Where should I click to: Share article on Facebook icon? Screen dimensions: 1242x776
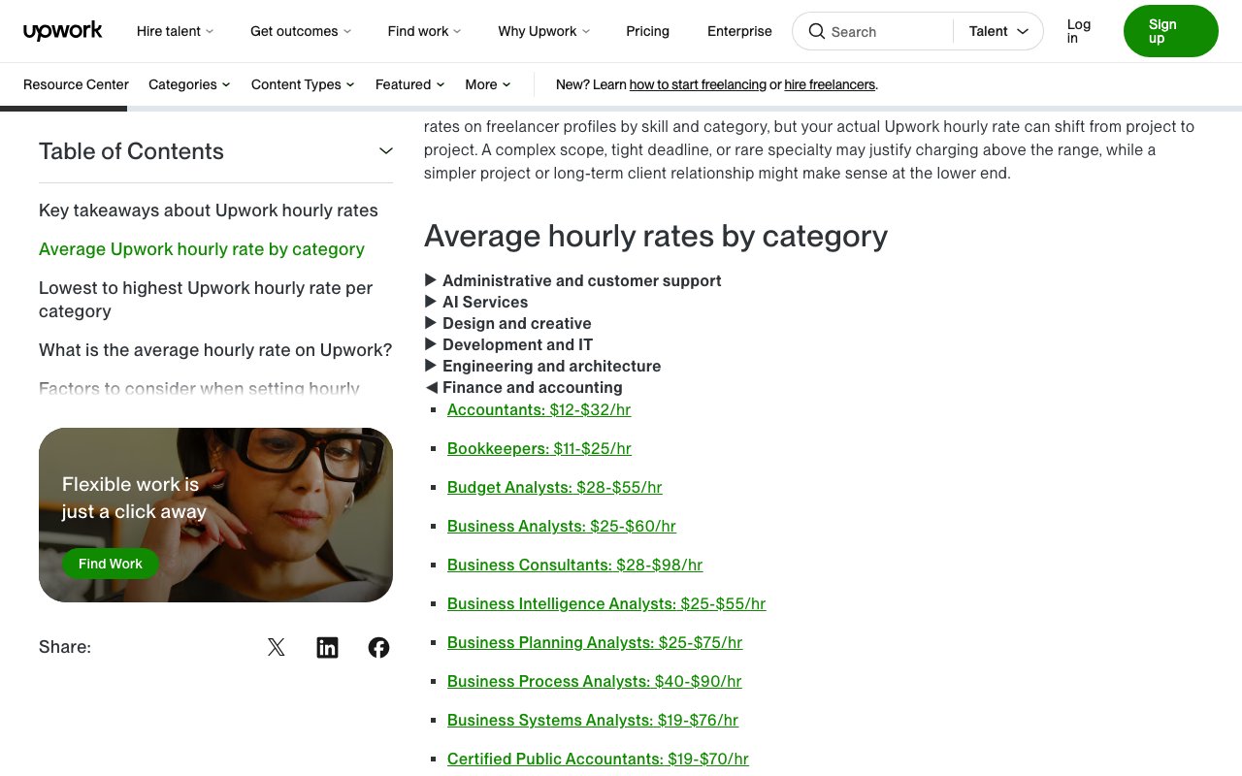tap(379, 647)
